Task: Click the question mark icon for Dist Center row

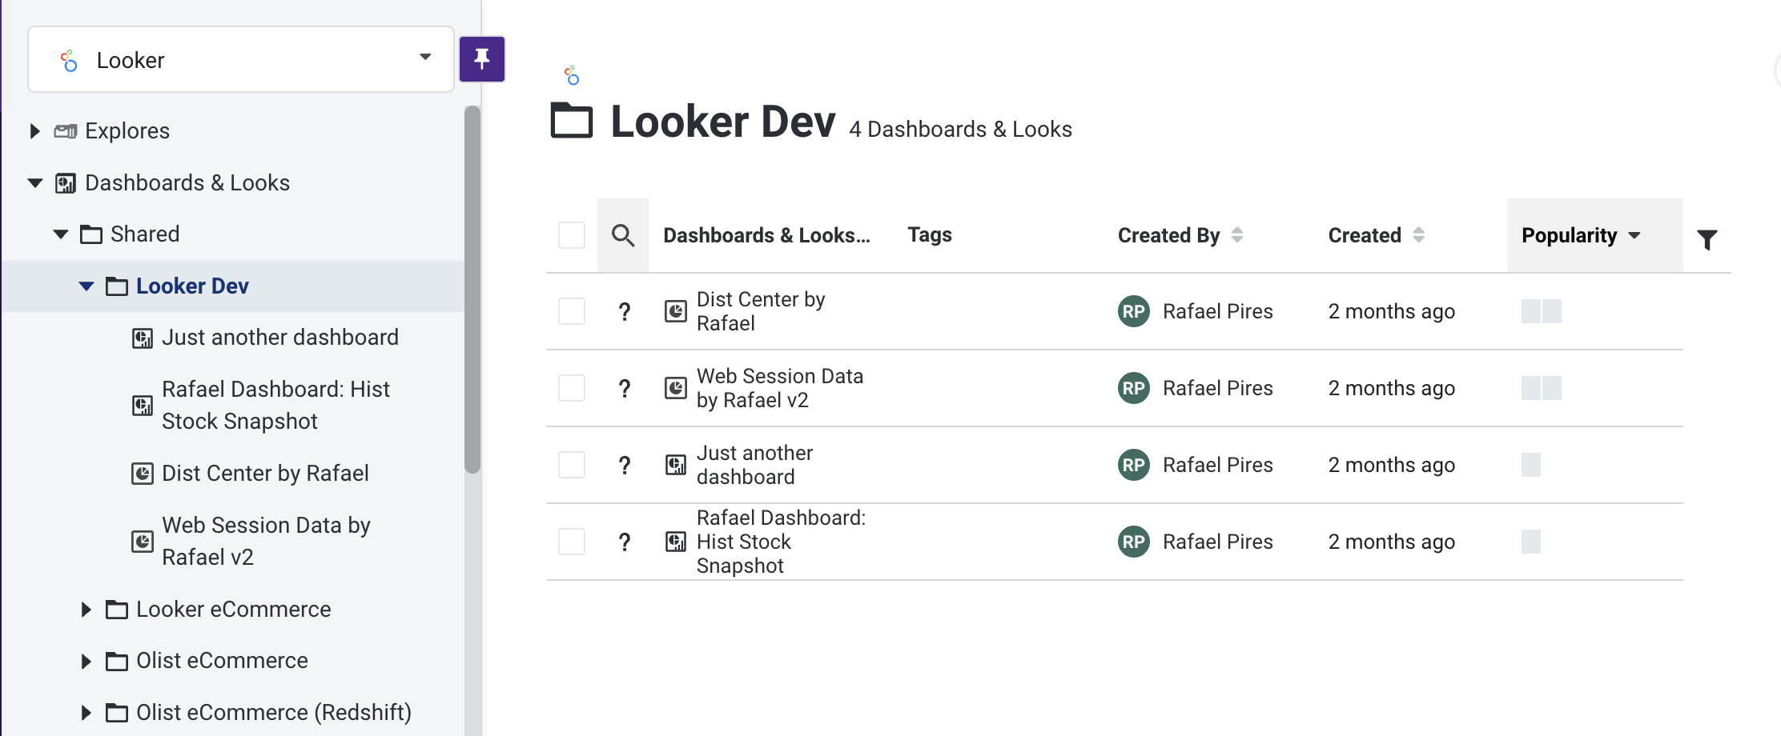Action: (x=625, y=312)
